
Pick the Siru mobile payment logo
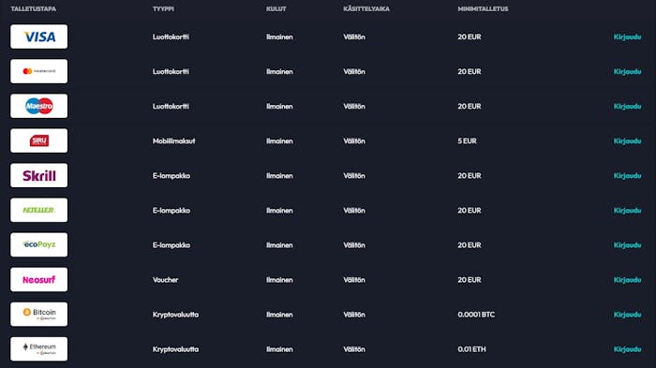39,141
